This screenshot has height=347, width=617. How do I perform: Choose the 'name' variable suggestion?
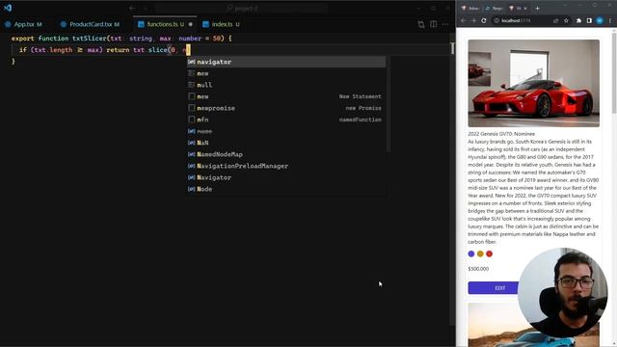pyautogui.click(x=286, y=131)
